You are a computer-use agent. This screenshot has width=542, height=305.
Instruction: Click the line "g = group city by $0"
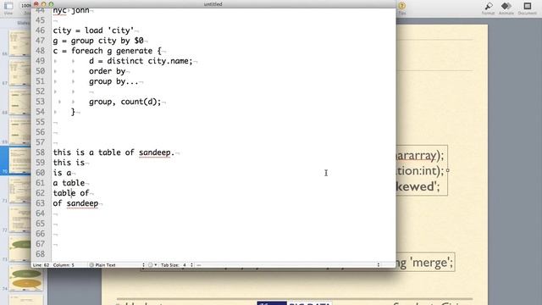point(98,41)
